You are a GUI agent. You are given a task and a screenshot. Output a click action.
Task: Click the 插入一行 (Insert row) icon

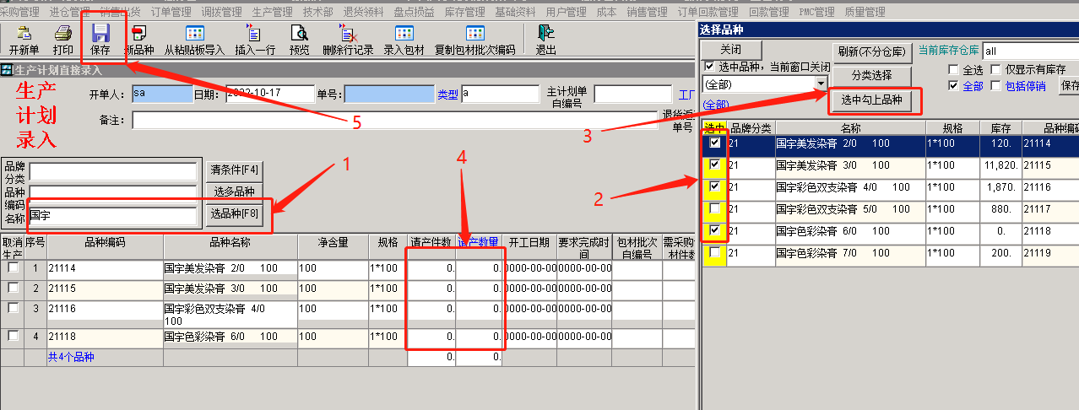pos(253,40)
